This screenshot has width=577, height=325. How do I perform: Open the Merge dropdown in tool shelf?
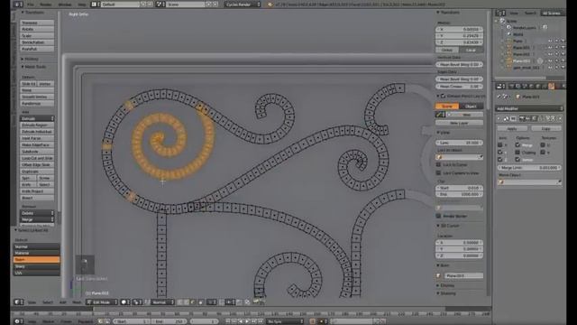click(37, 219)
